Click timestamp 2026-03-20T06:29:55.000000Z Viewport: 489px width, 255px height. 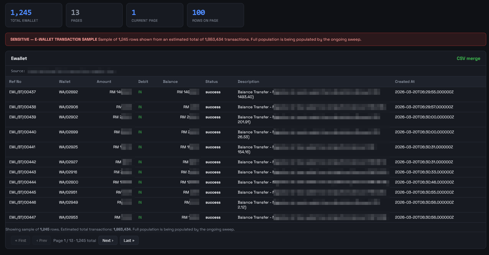tap(424, 92)
